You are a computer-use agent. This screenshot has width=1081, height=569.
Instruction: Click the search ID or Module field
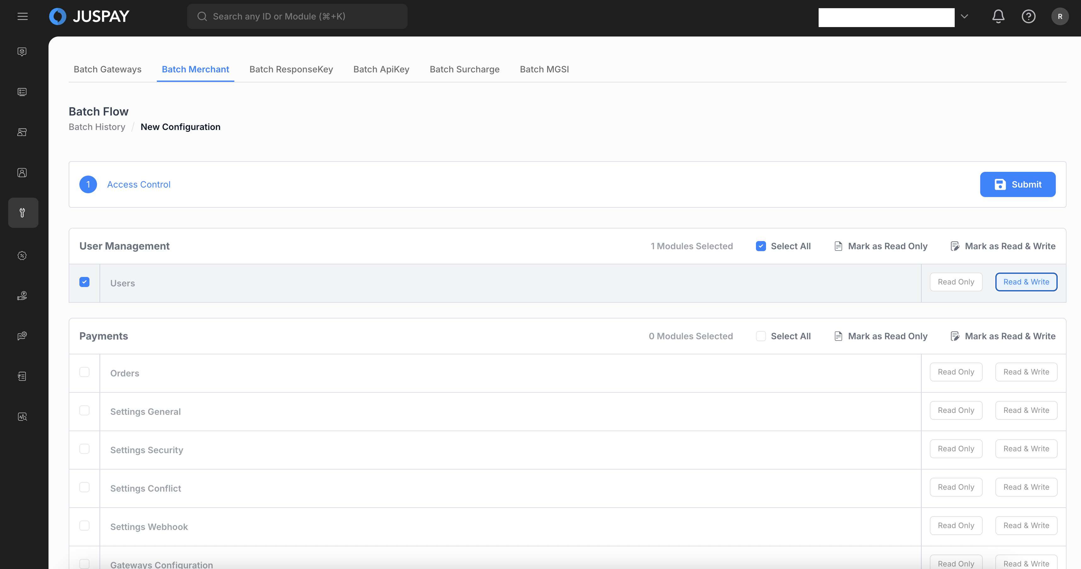(297, 16)
